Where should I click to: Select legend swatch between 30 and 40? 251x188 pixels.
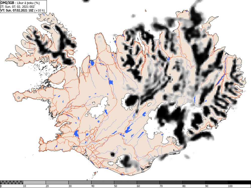coord(80,182)
